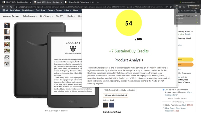The height and width of the screenshot is (113, 201).
Task: Add Kindle to Cart button
Action: (x=185, y=60)
